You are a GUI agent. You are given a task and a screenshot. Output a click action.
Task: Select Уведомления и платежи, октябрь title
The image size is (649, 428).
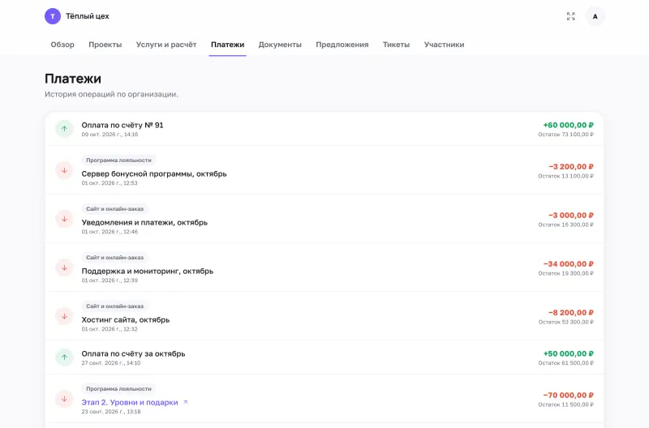[144, 222]
